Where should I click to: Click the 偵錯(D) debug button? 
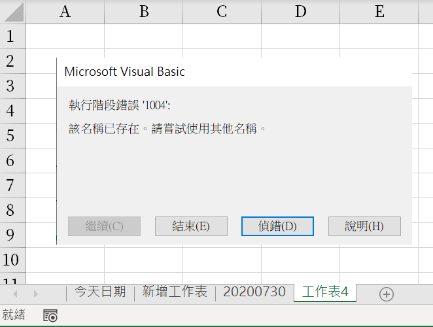tap(277, 226)
